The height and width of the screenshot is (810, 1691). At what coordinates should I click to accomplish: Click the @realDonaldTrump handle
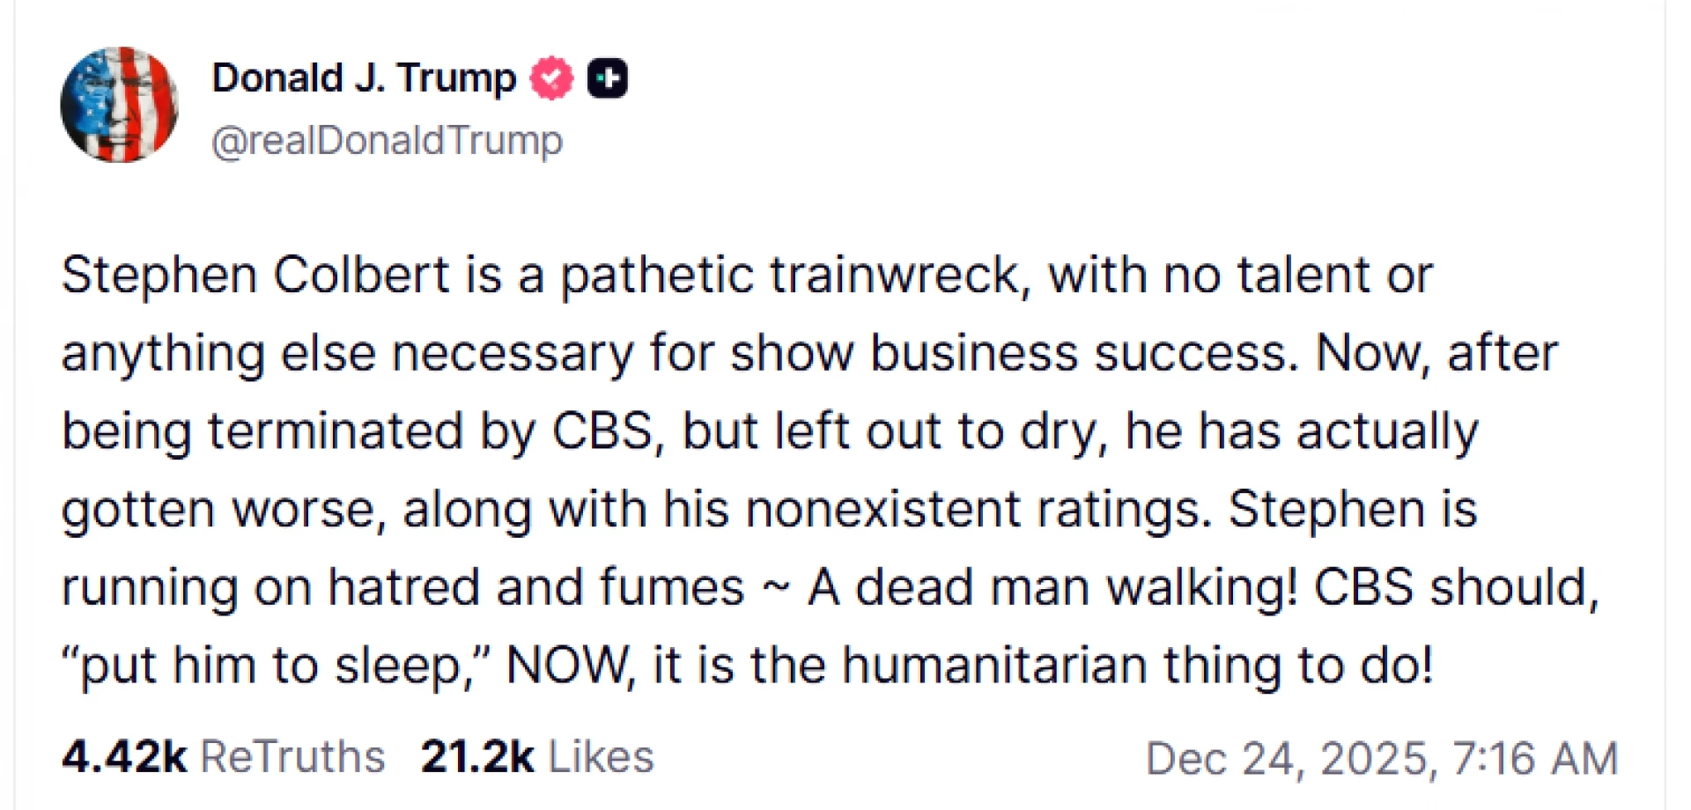tap(387, 141)
